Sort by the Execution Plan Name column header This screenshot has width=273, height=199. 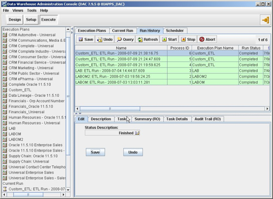(x=215, y=48)
